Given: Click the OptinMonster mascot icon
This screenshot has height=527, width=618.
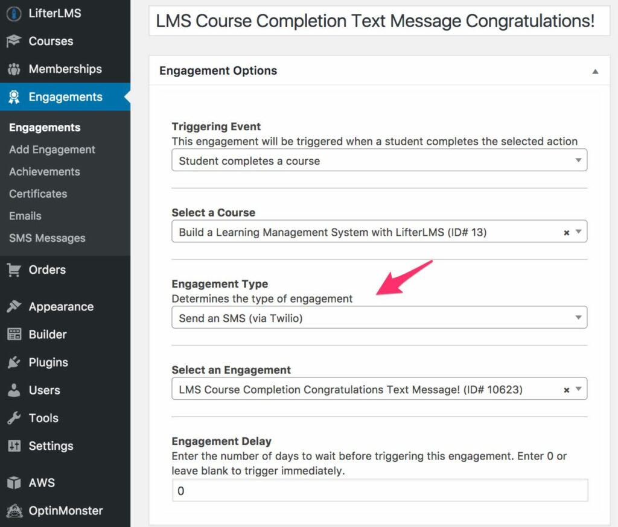Looking at the screenshot, I should (x=14, y=511).
